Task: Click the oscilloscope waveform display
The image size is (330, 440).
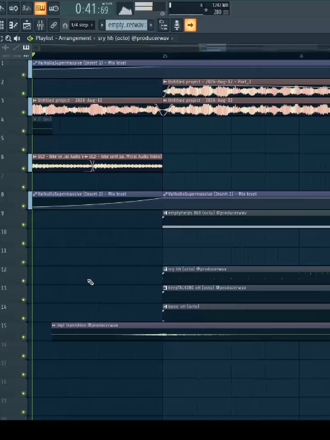Action: tap(125, 9)
